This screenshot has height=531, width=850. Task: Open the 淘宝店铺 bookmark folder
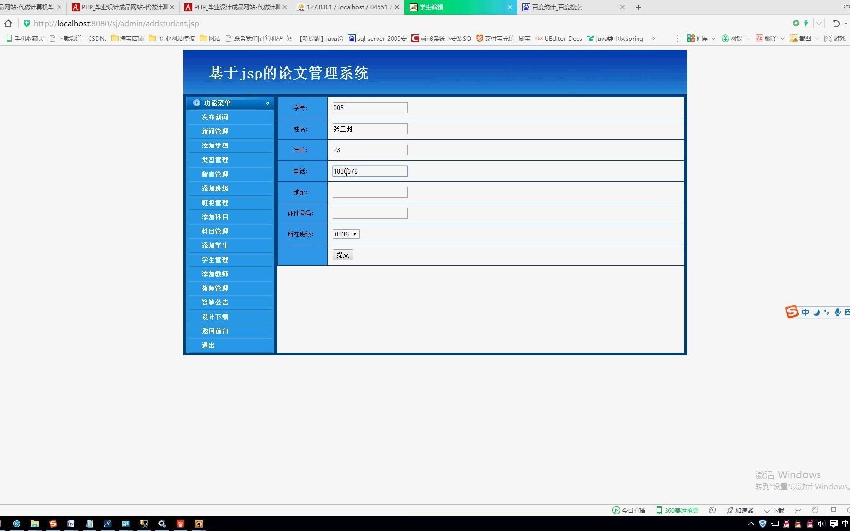[x=127, y=38]
